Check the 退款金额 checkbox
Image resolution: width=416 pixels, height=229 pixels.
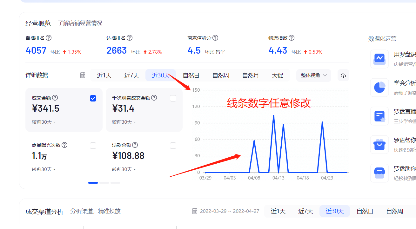coord(173,146)
